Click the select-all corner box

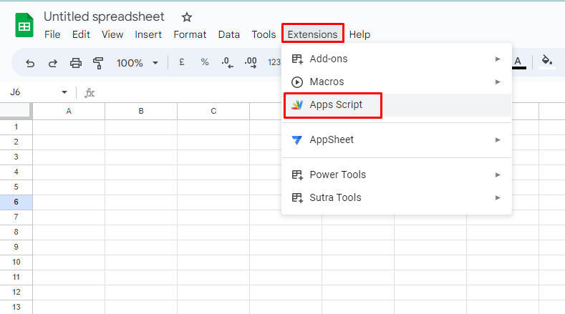coord(16,111)
